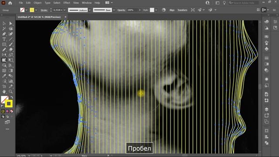Select the Type tool

[x=4, y=39]
